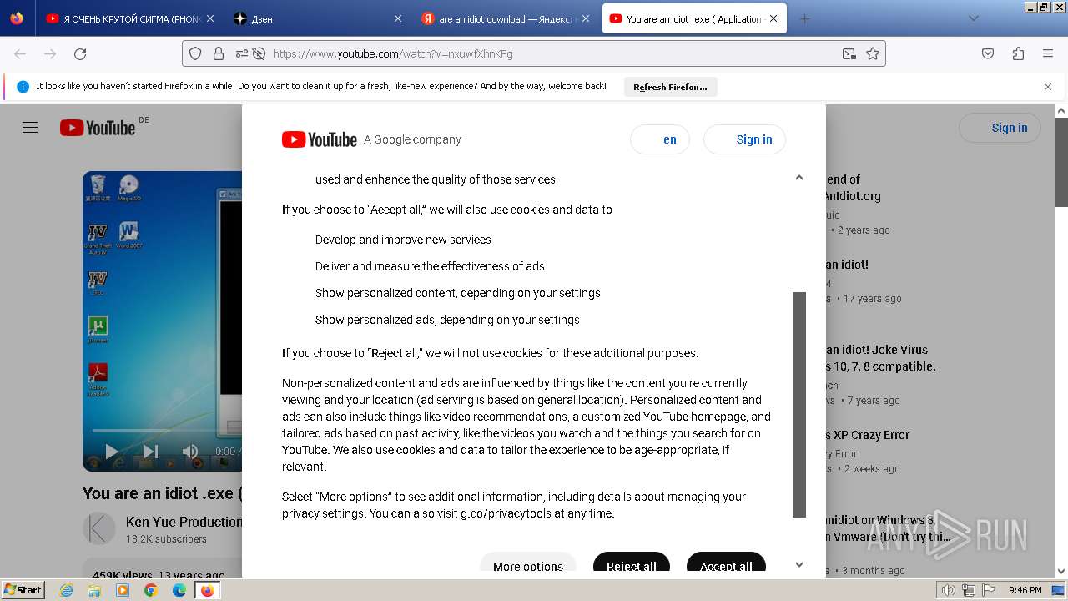
Task: Click the video progress bar
Action: [x=167, y=430]
